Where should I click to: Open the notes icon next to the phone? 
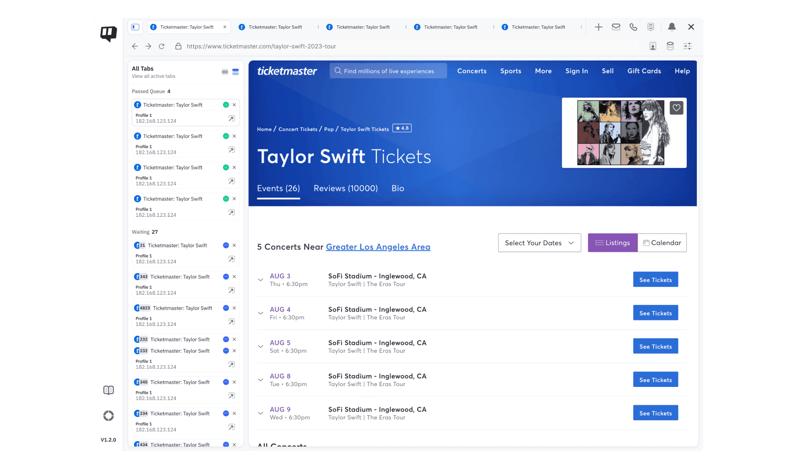[651, 27]
